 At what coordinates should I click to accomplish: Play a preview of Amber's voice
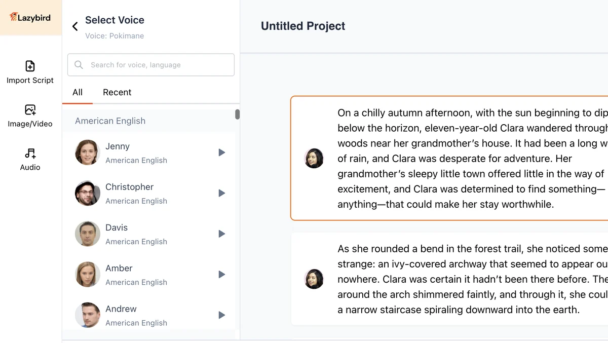221,274
